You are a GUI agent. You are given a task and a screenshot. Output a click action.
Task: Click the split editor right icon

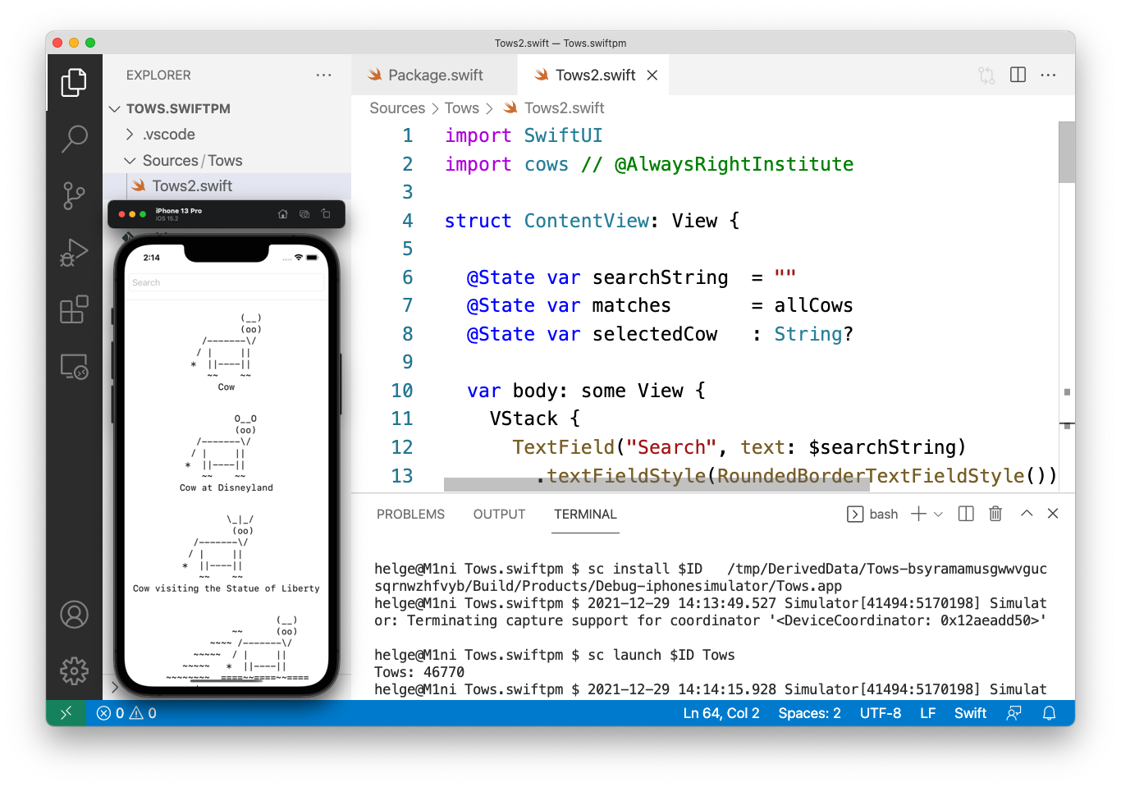[x=1018, y=75]
